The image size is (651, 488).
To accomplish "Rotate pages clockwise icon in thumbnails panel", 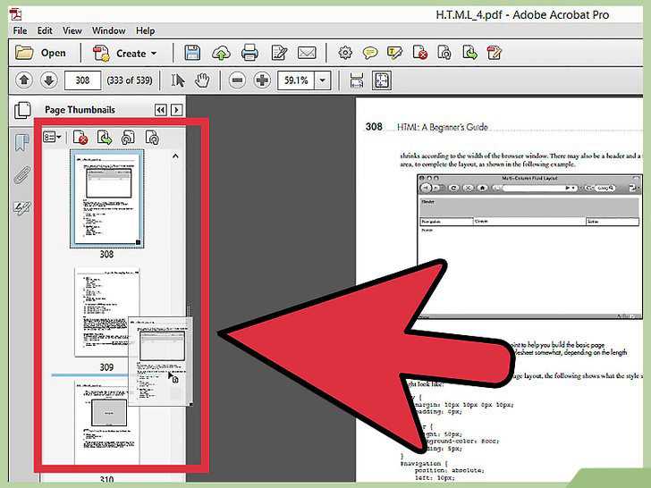I will tap(152, 138).
